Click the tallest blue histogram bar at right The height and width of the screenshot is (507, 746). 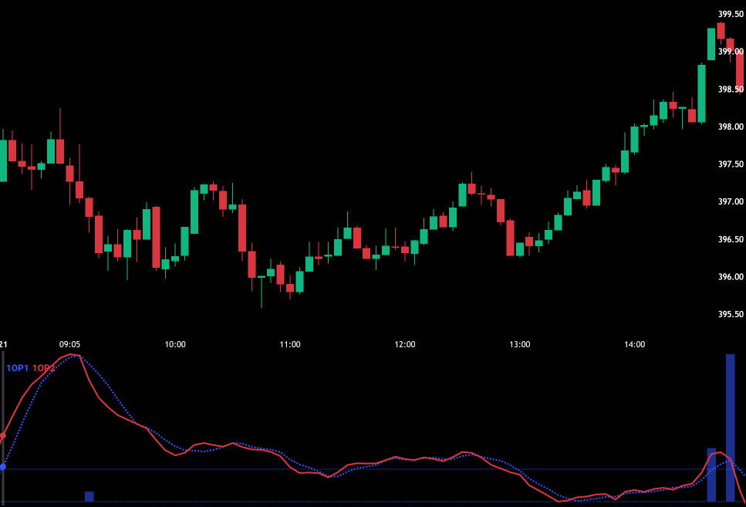point(730,427)
